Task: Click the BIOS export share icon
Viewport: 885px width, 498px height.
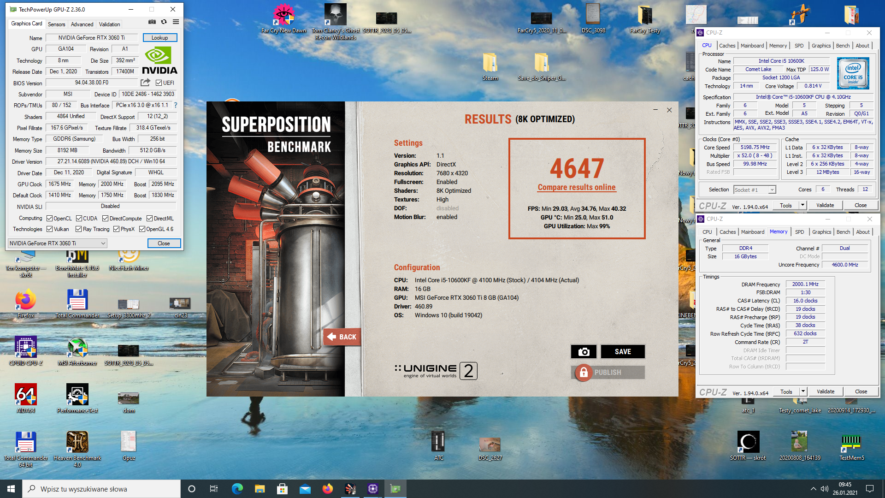Action: (x=145, y=83)
